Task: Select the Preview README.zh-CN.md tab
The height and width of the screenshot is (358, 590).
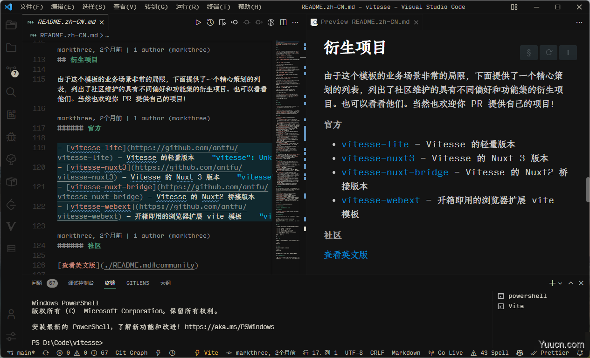Action: point(365,22)
